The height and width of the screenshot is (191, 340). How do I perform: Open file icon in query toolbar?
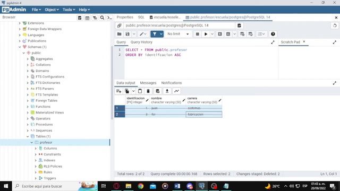click(x=119, y=34)
